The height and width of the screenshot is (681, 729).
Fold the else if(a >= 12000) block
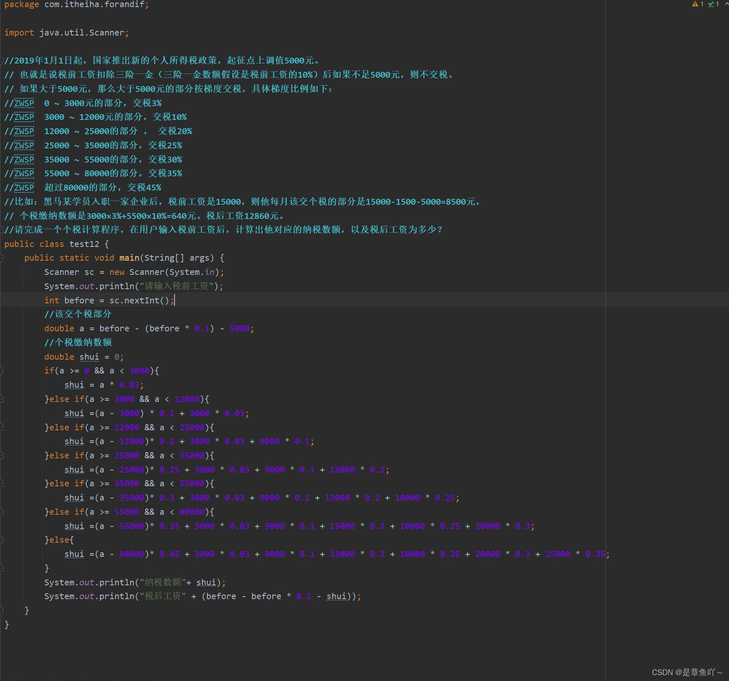(x=2, y=427)
